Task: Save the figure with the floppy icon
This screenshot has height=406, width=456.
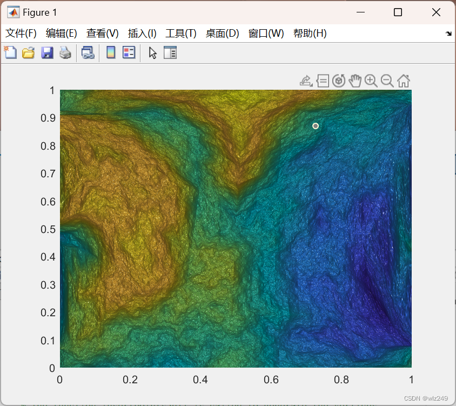Action: pos(47,52)
